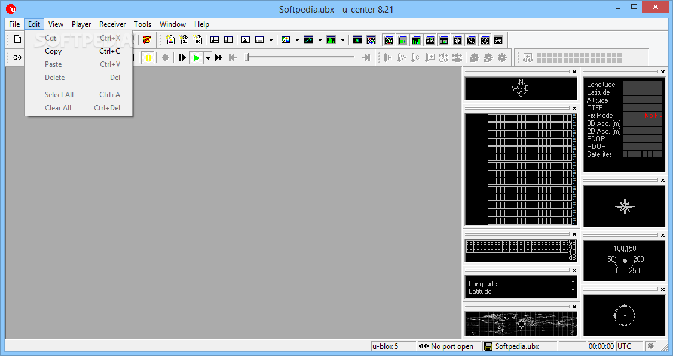The height and width of the screenshot is (356, 673).
Task: Open the Help menu
Action: point(201,24)
